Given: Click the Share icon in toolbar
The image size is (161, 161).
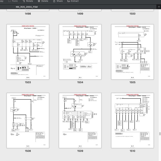Looking at the screenshot, I should [x=54, y=1].
